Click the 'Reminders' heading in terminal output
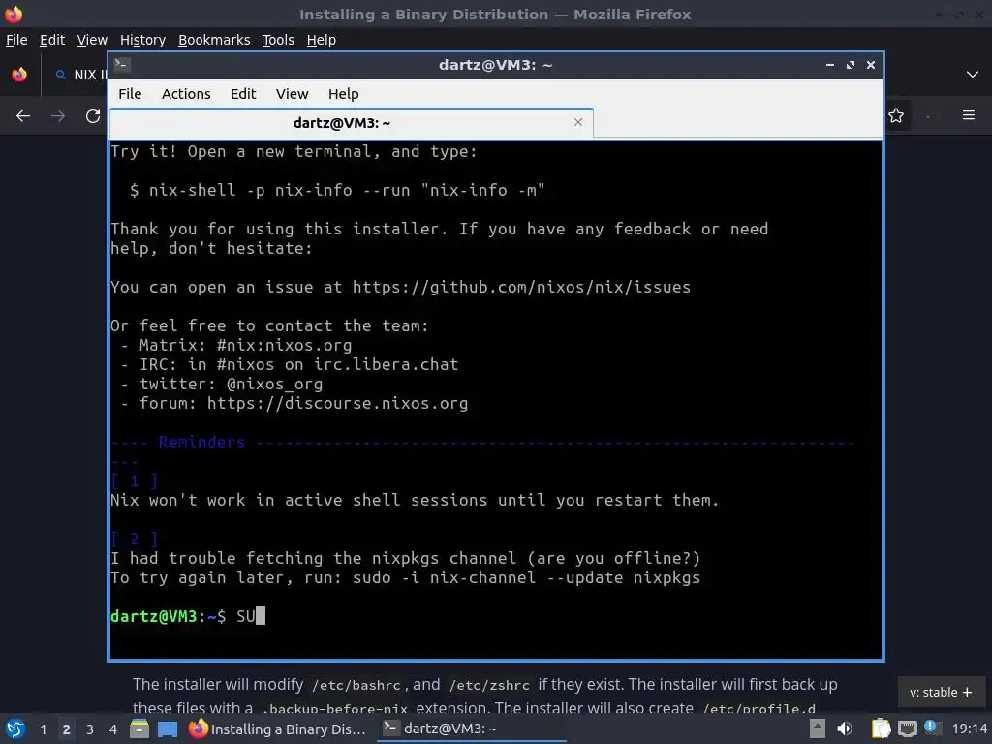Screen dimensions: 992x744 point(201,442)
